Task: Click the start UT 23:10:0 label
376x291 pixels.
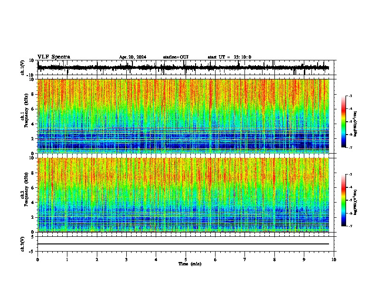Action: pyautogui.click(x=229, y=57)
